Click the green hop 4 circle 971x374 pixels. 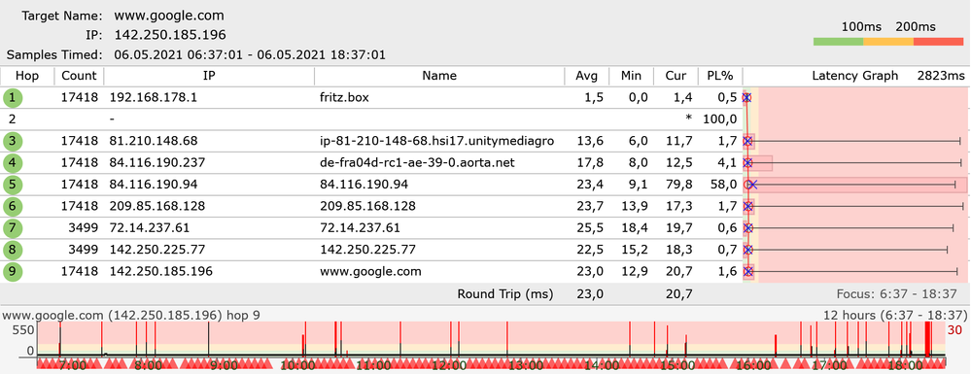(12, 163)
